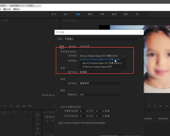Open the 学习 workspace
Screen dimensions: 170x136
point(54,14)
